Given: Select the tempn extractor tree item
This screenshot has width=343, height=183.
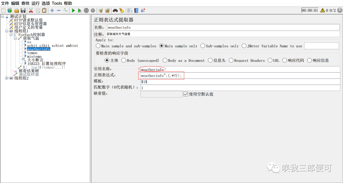Looking at the screenshot, I should [x=32, y=53].
